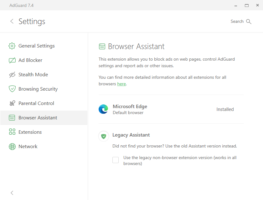Click the Installed status for Microsoft Edge

click(x=225, y=109)
